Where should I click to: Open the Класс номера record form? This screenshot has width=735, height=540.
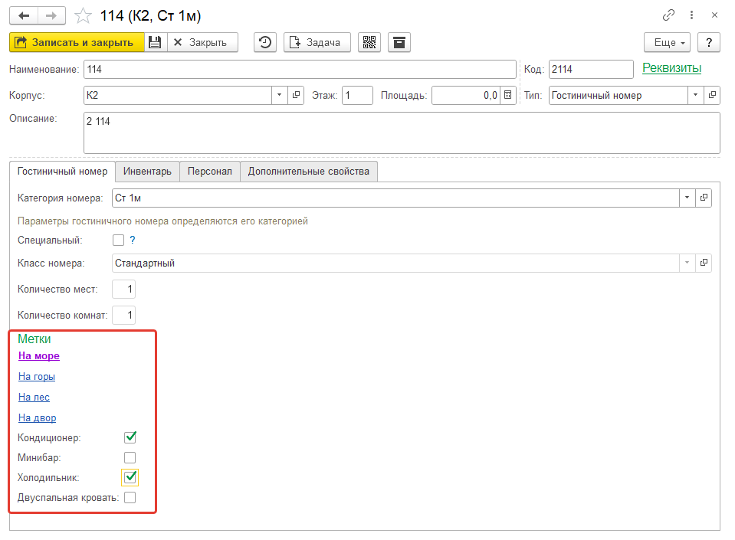click(704, 263)
